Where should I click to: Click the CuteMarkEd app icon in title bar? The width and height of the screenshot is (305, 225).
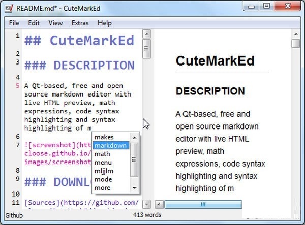[x=9, y=8]
